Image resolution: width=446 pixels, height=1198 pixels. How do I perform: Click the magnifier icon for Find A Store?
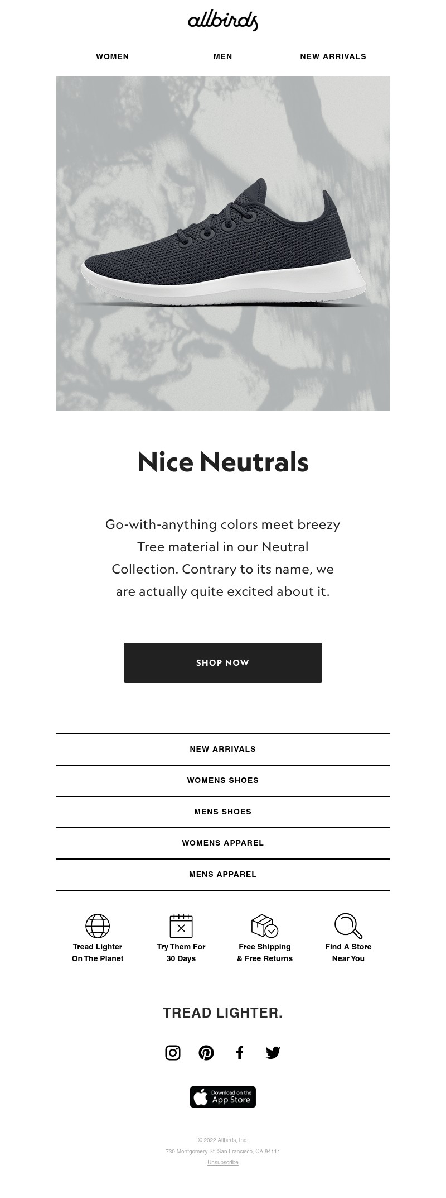pos(348,925)
